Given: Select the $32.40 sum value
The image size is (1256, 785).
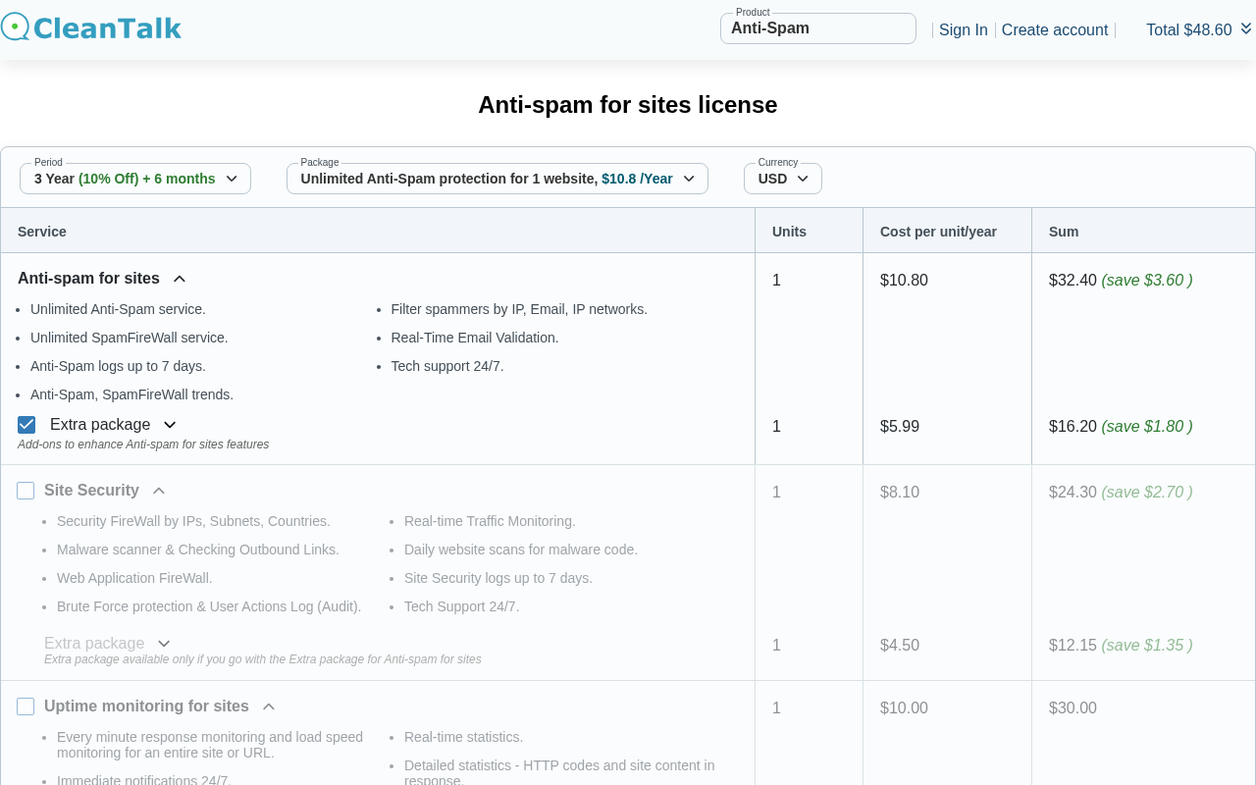Looking at the screenshot, I should pos(1073,281).
